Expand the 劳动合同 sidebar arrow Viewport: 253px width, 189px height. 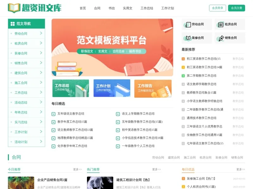pyautogui.click(x=41, y=33)
